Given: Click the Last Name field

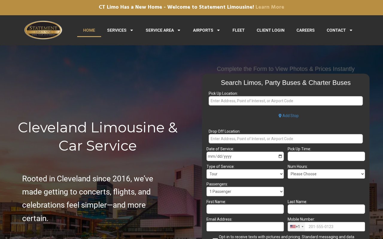Looking at the screenshot, I should [326, 209].
